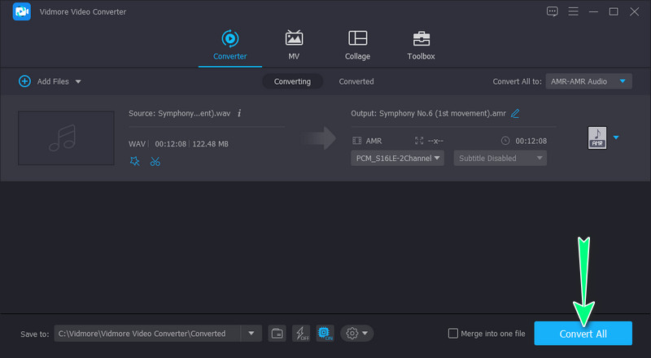Screen dimensions: 651x358
Task: Rename output file with pencil icon
Action: 515,113
